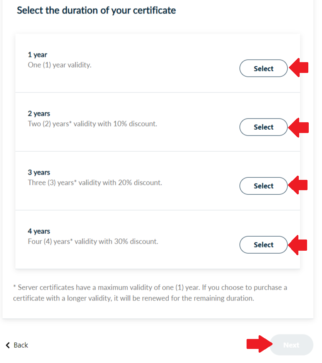322x363 pixels.
Task: Click the left chevron beside Back
Action: (7, 345)
